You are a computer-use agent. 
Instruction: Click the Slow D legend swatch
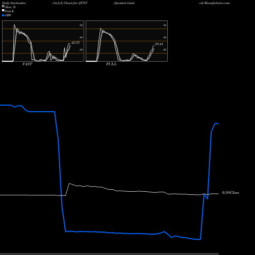click(3, 6)
